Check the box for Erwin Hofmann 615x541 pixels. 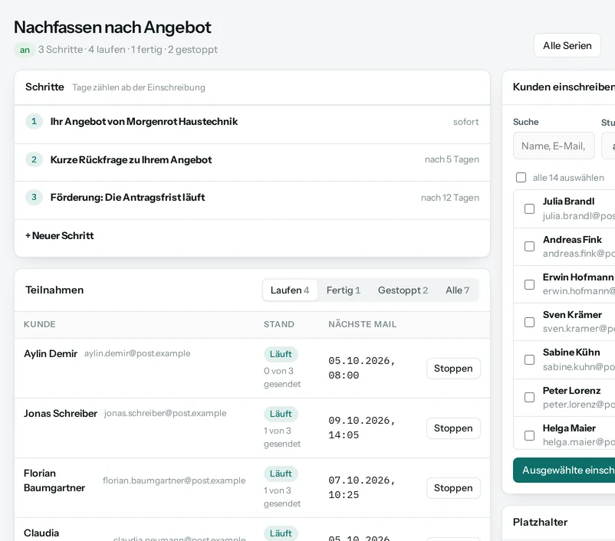529,284
